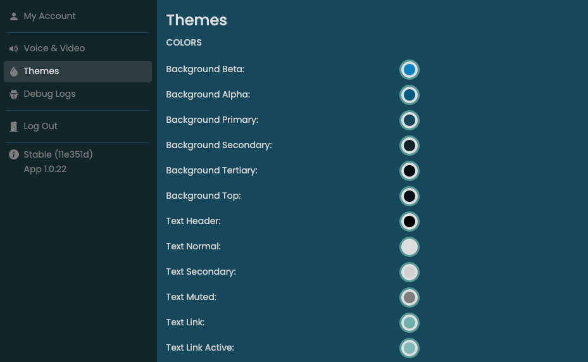The width and height of the screenshot is (588, 362).
Task: Click the Stable (11e351d) version text
Action: tap(58, 155)
